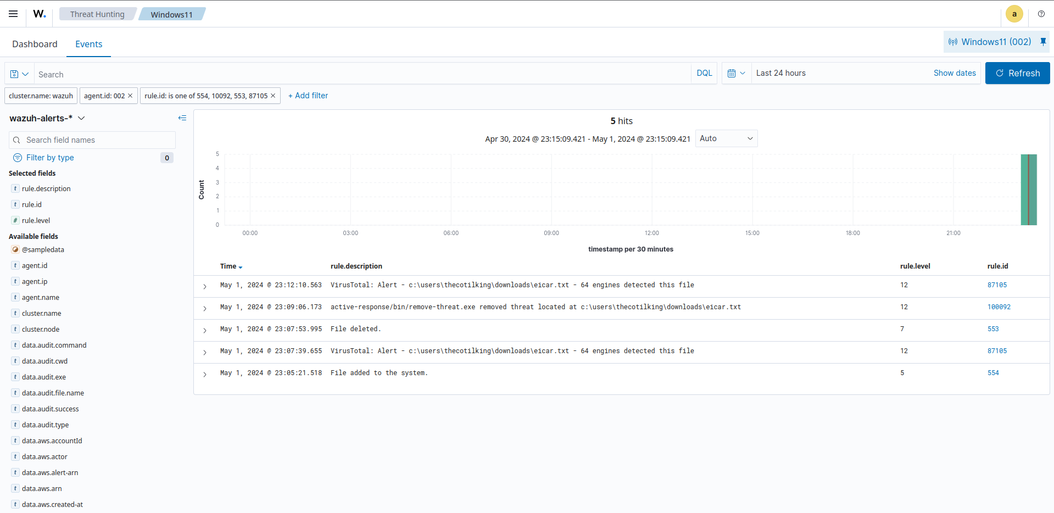
Task: Collapse the fields sidebar
Action: (182, 118)
